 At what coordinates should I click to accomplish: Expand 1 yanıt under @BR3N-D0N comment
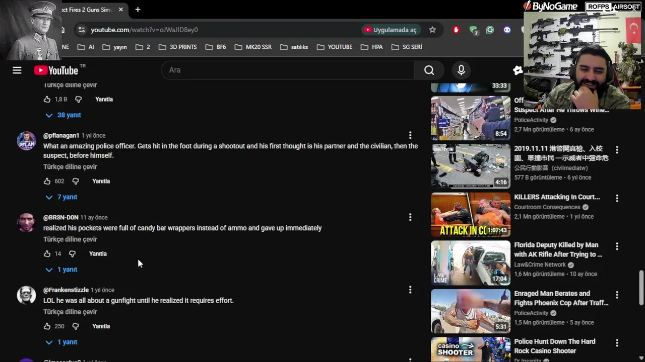pos(61,269)
